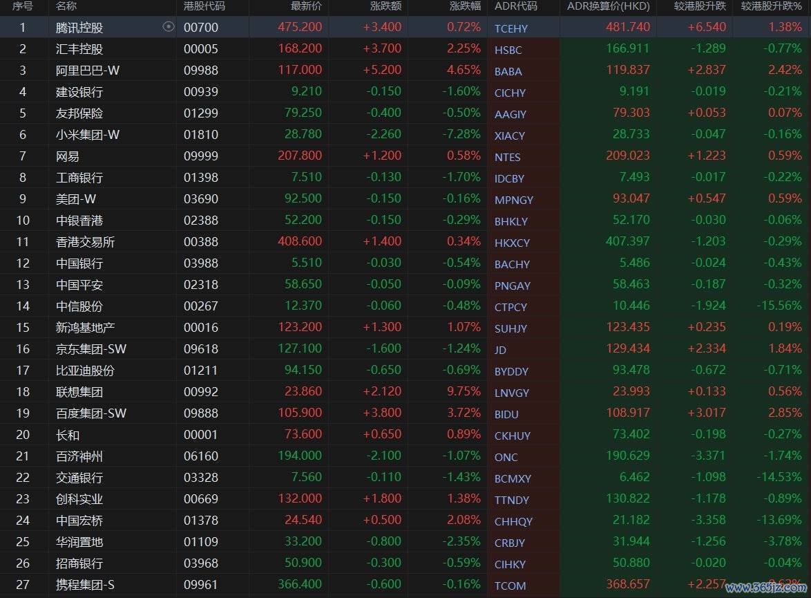
Task: Select the 长和 stock name
Action: [x=67, y=435]
